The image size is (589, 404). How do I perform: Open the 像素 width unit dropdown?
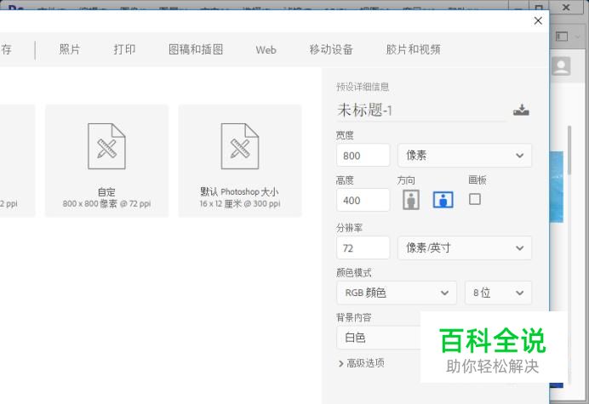[x=465, y=155]
